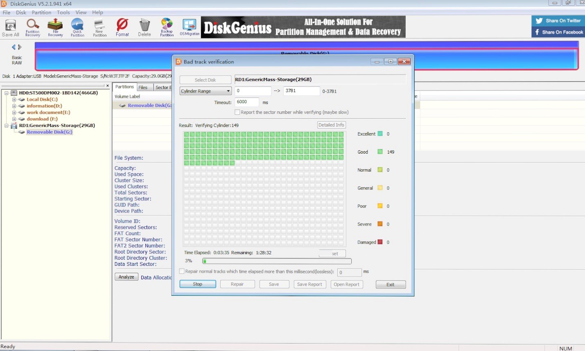The width and height of the screenshot is (585, 351).
Task: Click the set button
Action: tap(332, 254)
